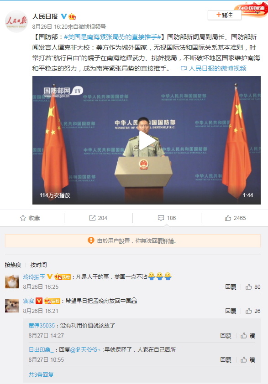Open the hashtag 美国是南海紧张局势的直接推手
The width and height of the screenshot is (268, 384).
112,37
